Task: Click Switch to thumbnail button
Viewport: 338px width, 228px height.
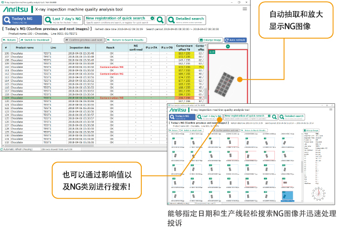Action: (x=35, y=40)
